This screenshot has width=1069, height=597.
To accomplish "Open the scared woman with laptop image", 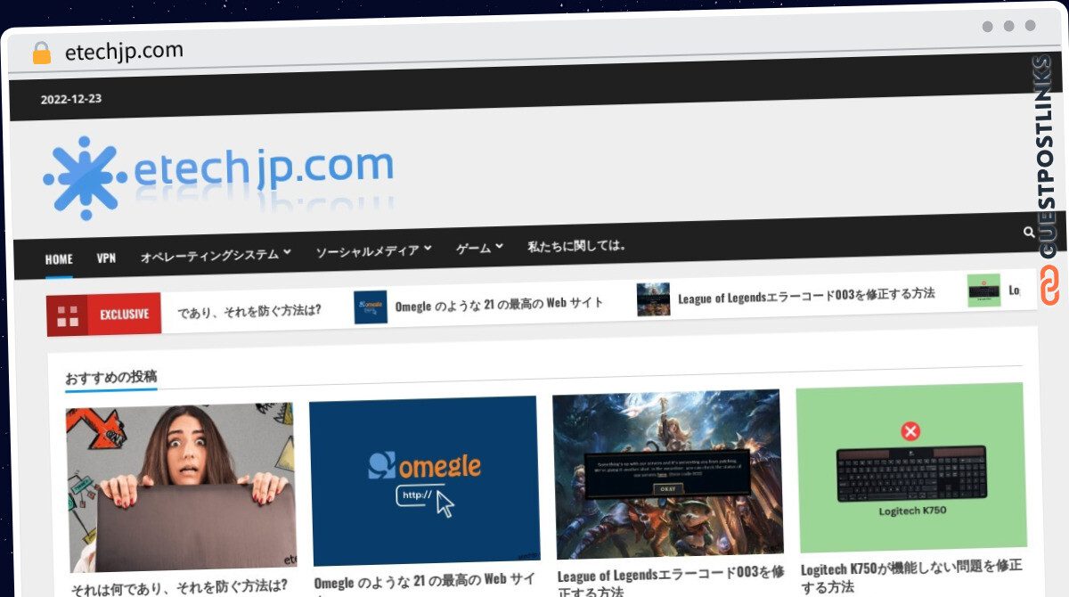I will point(181,487).
